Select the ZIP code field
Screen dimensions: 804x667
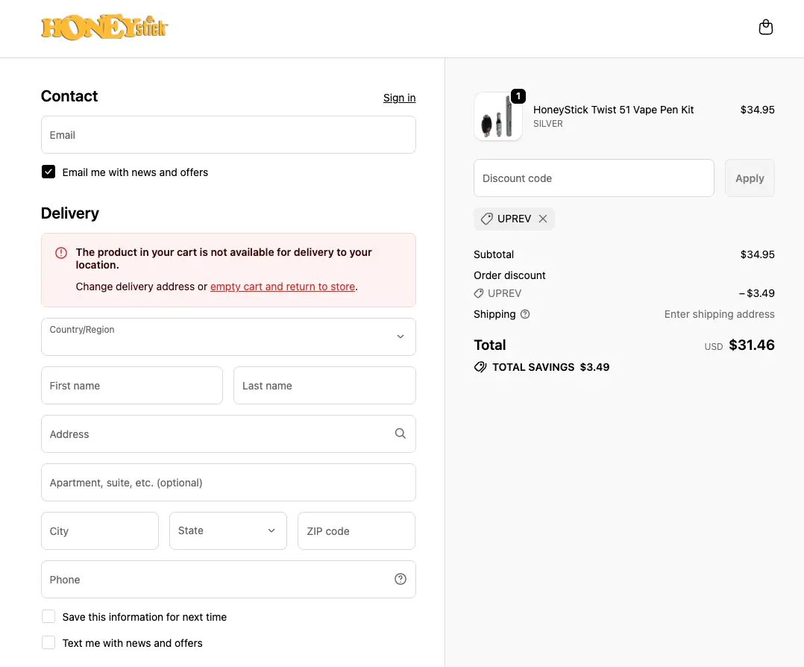356,530
